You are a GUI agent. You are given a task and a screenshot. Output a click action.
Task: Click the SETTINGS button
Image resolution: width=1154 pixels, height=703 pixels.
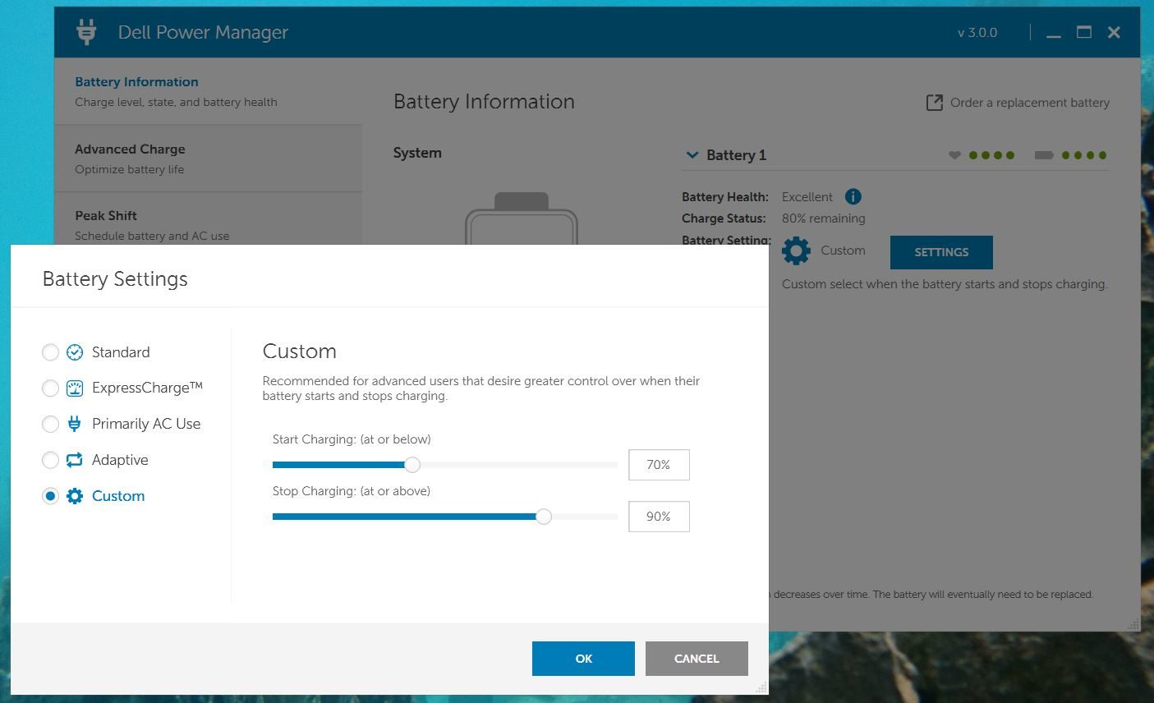(x=941, y=252)
